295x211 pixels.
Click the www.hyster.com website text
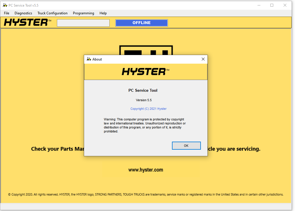click(146, 170)
